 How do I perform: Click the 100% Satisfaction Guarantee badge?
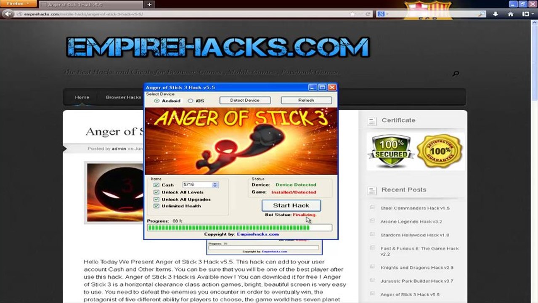(440, 151)
